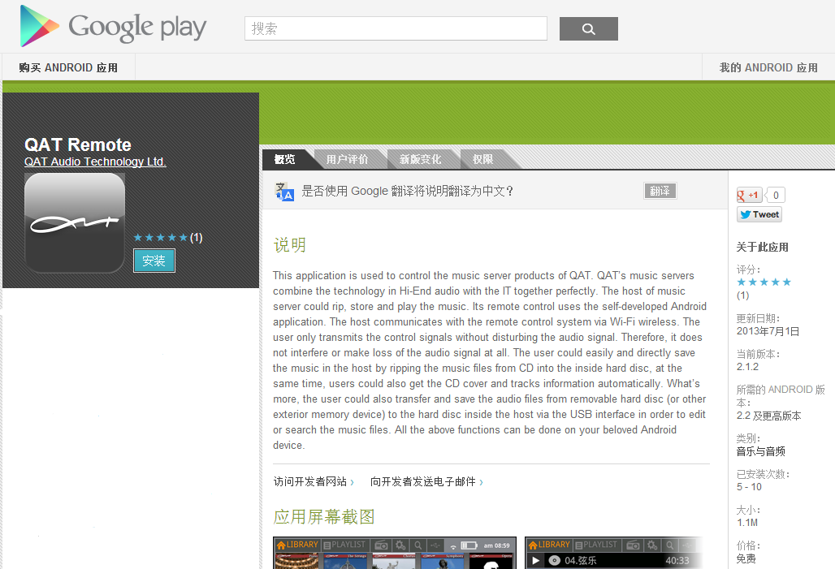Click the rating stars under 评分
The image size is (835, 569).
(764, 282)
